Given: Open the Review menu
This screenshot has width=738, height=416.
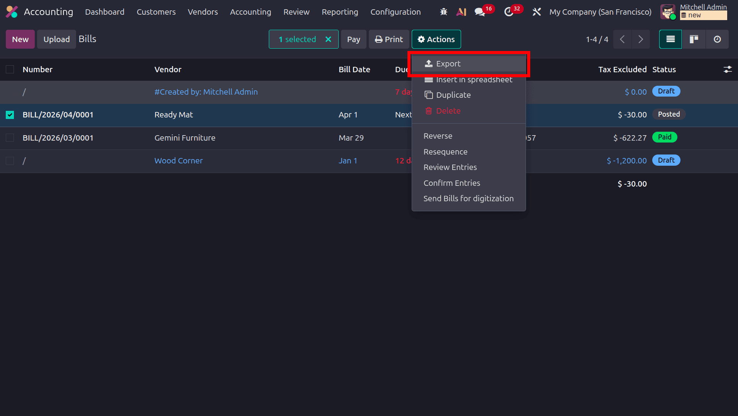Looking at the screenshot, I should 296,12.
